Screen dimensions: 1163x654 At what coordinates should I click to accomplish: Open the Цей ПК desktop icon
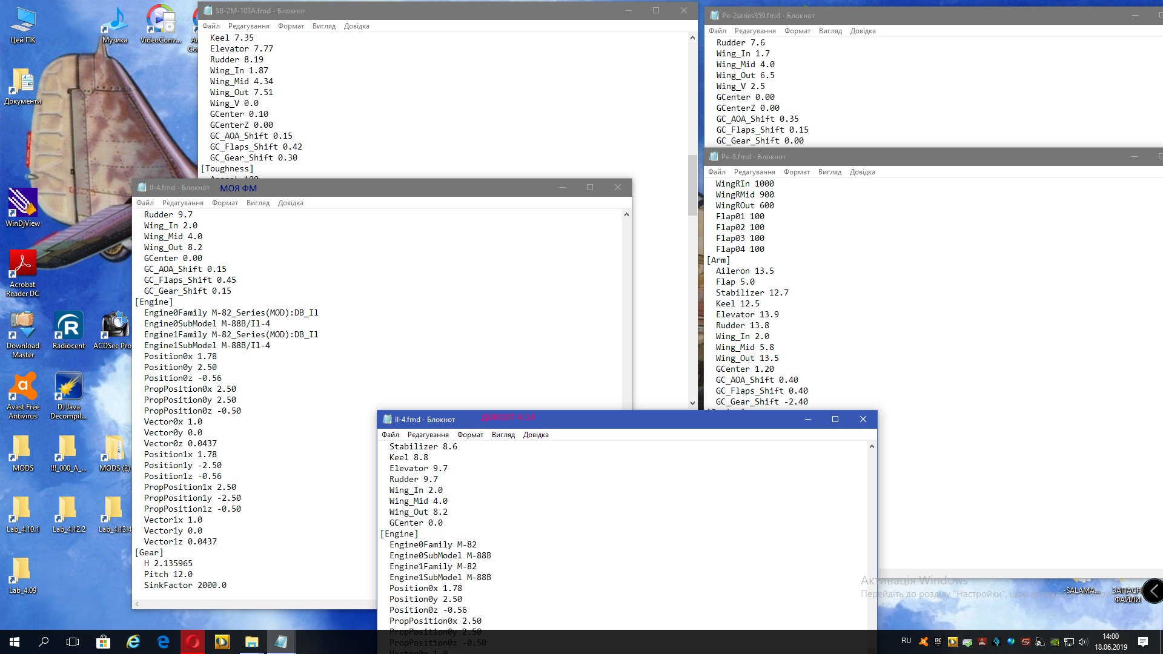tap(22, 21)
